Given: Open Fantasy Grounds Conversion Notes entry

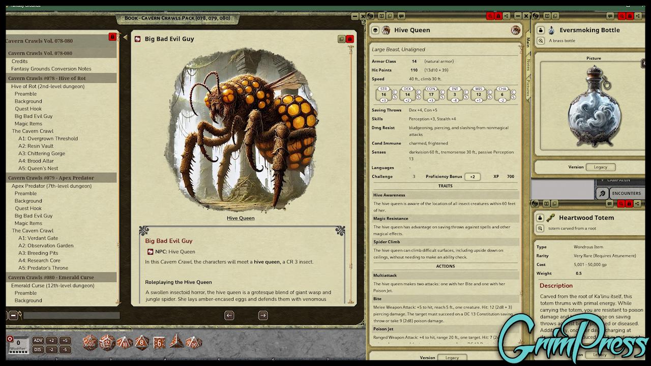Looking at the screenshot, I should (51, 69).
